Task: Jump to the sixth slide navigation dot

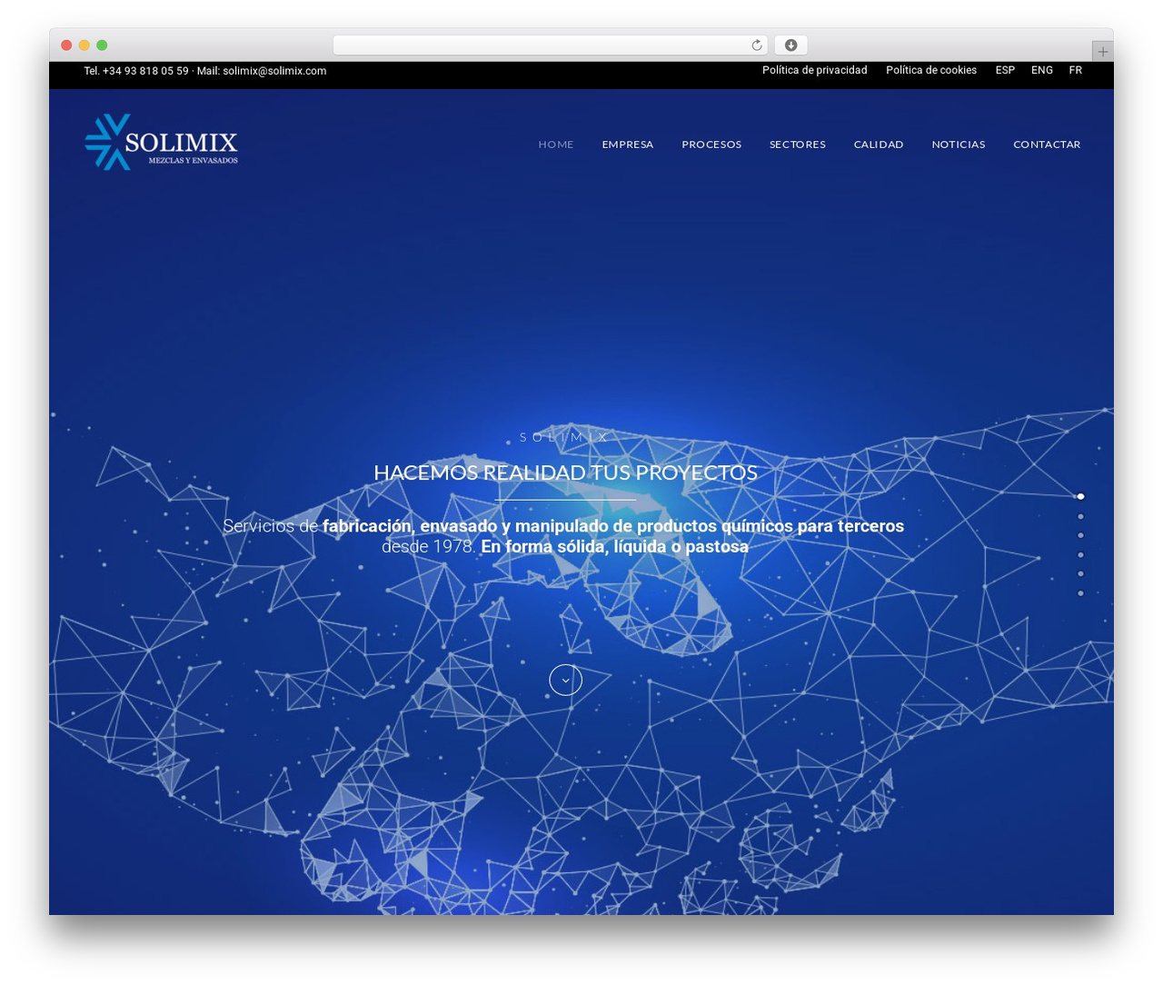Action: click(x=1080, y=593)
